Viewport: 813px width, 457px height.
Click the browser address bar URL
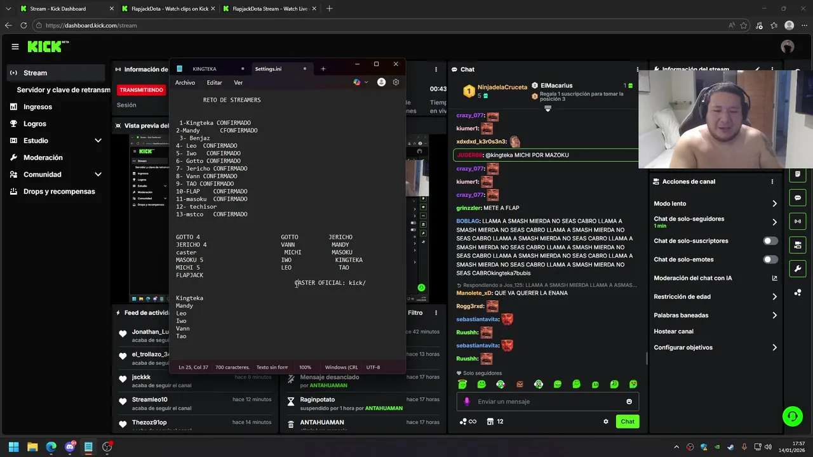[x=91, y=25]
